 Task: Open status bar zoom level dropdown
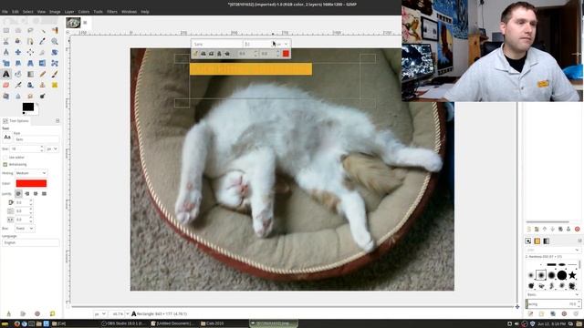[x=128, y=313]
